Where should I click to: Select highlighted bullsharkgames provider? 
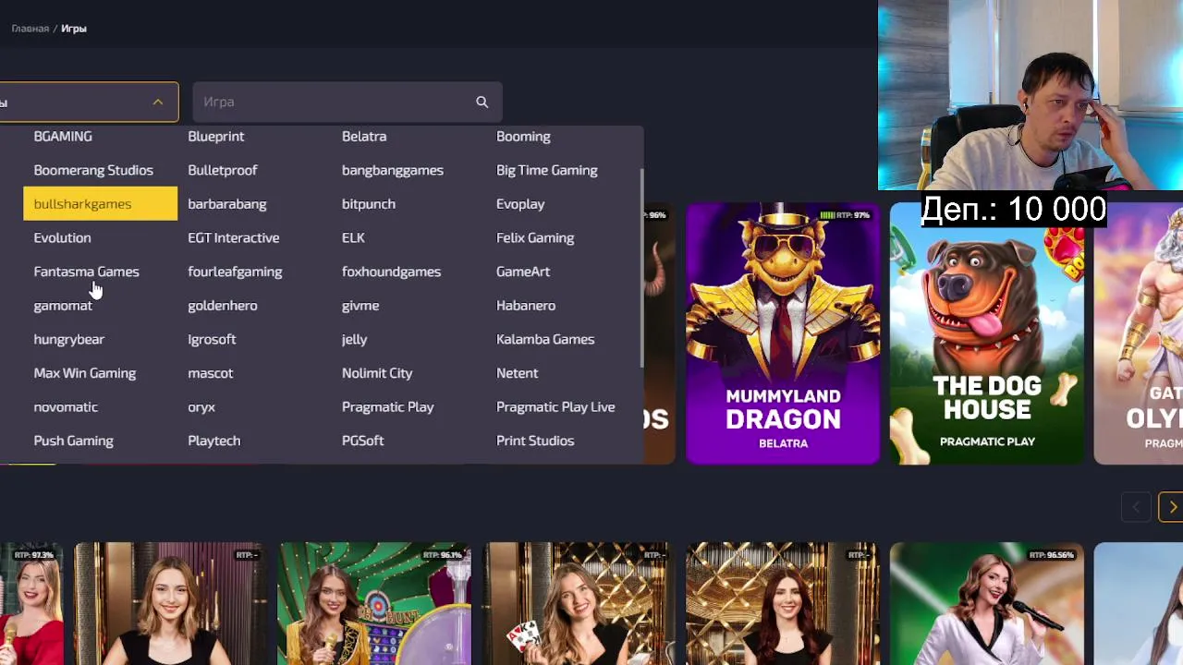100,203
